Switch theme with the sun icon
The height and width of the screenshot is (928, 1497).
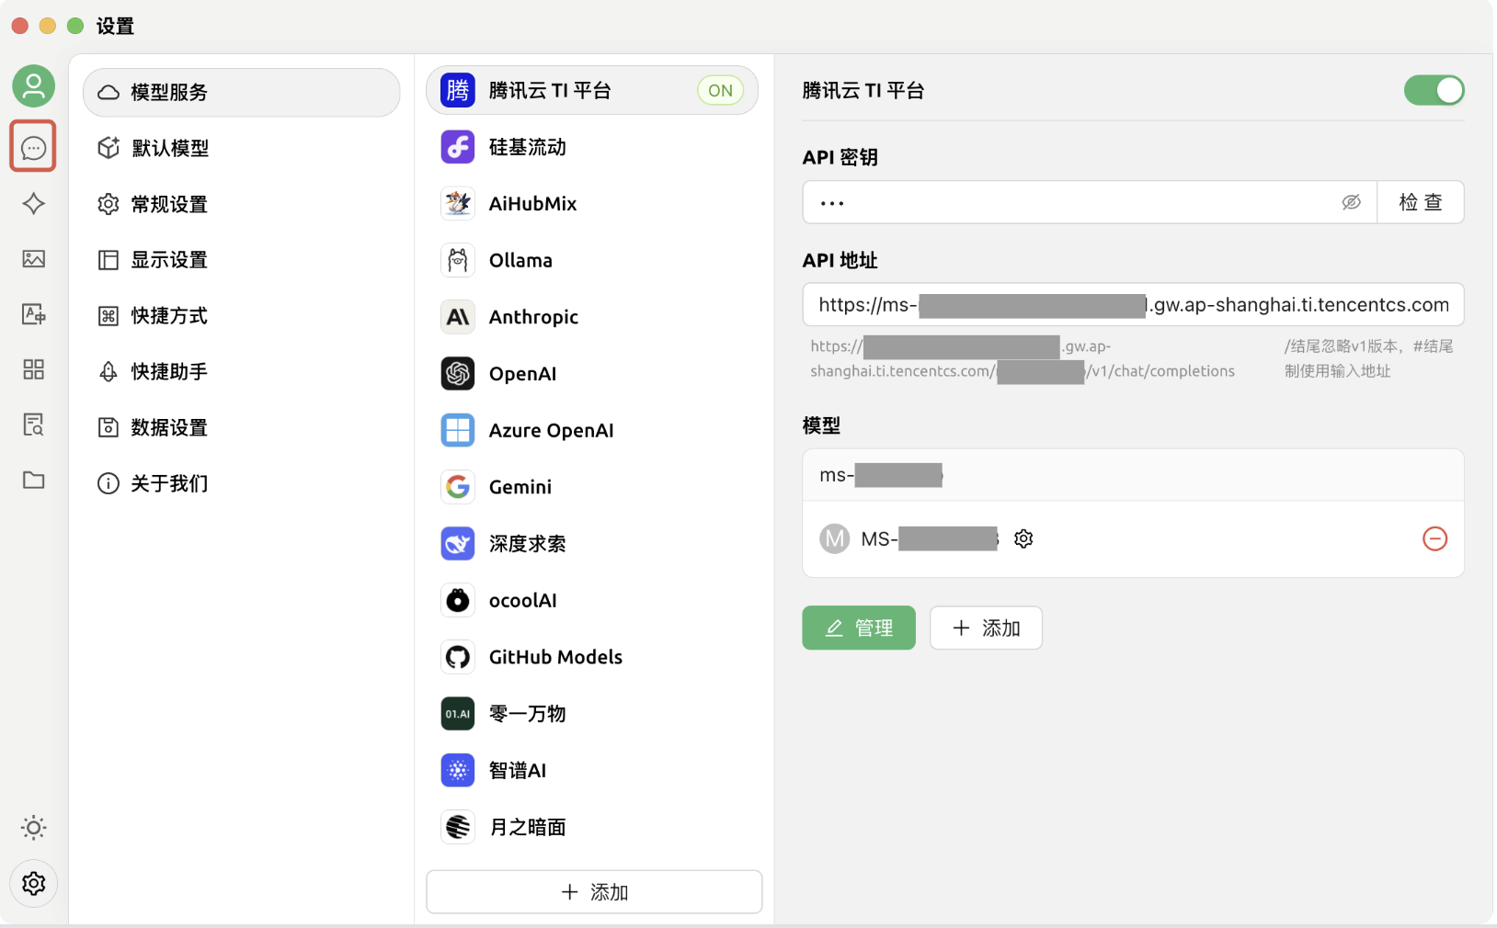(33, 828)
